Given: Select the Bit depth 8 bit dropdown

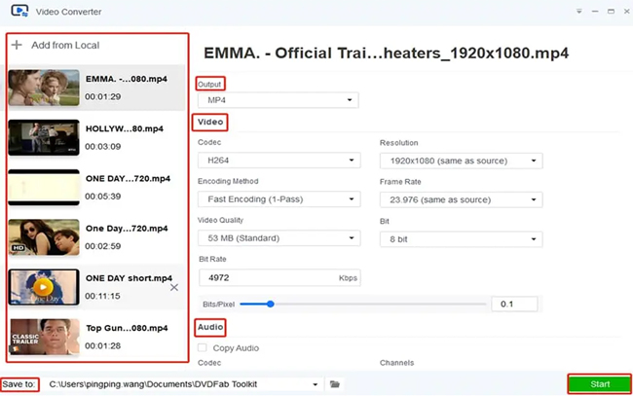Looking at the screenshot, I should (x=460, y=238).
